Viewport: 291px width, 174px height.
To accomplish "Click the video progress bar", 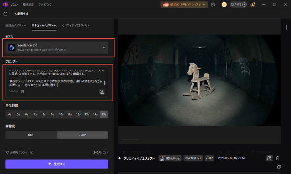I will pyautogui.click(x=199, y=140).
